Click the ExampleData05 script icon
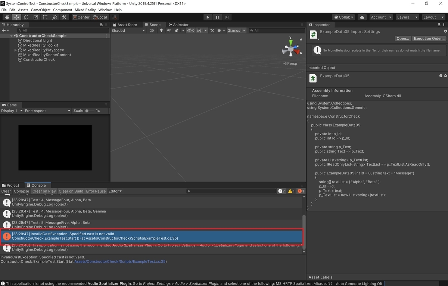This screenshot has height=286, width=448. (x=313, y=78)
